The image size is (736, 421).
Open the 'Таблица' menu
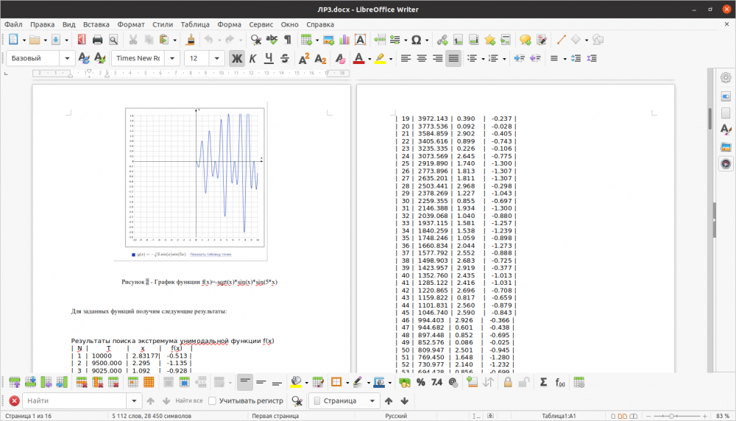(x=194, y=24)
